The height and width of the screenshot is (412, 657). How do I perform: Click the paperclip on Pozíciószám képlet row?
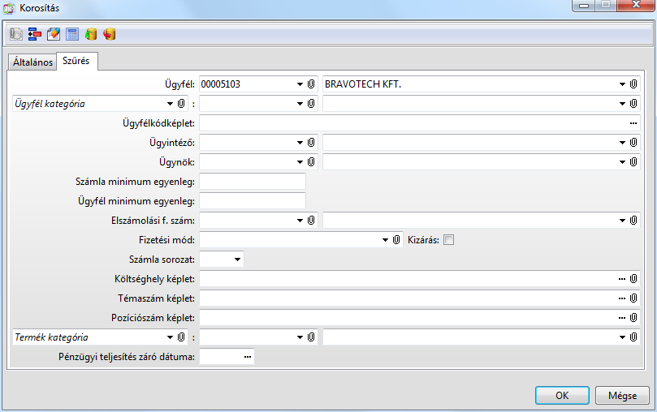(x=633, y=317)
